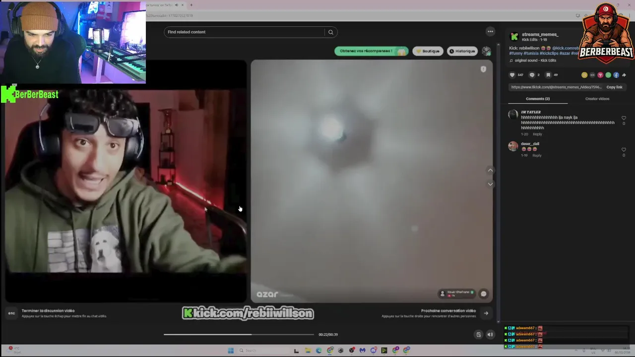Click Copy link button
Viewport: 635px width, 357px height.
(x=614, y=87)
